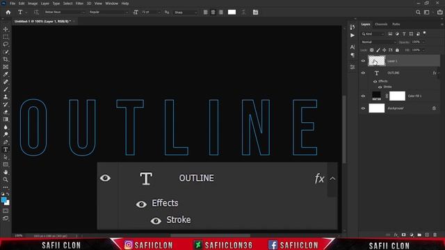This screenshot has width=445, height=250.
Task: Toggle Effects visibility in Layers panel
Action: 375,82
